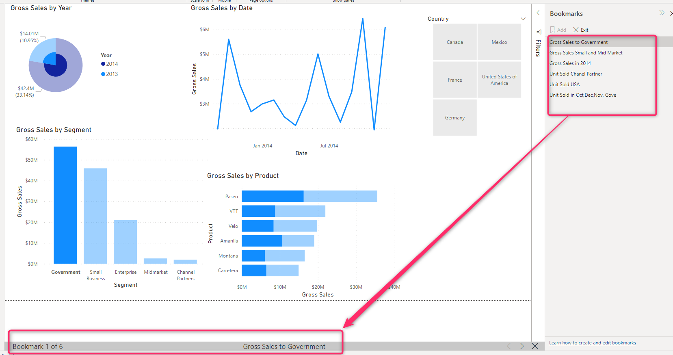673x355 pixels.
Task: Click the Filters pane vertical label
Action: 538,48
